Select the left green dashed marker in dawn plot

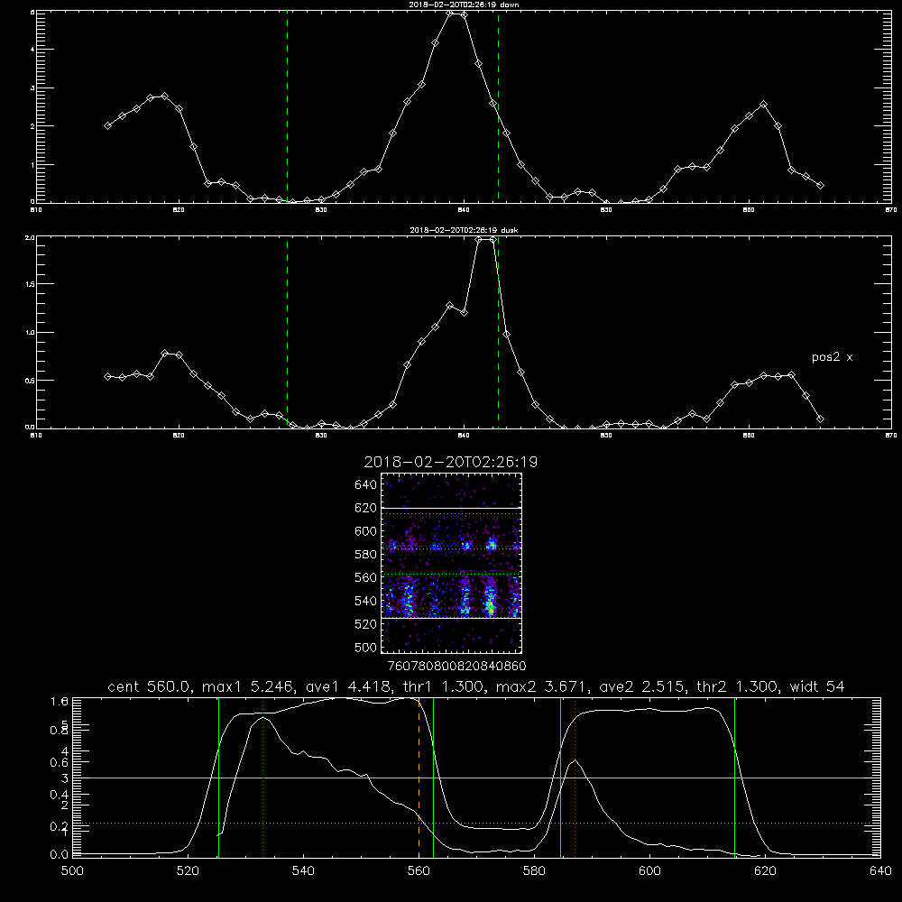pos(287,106)
